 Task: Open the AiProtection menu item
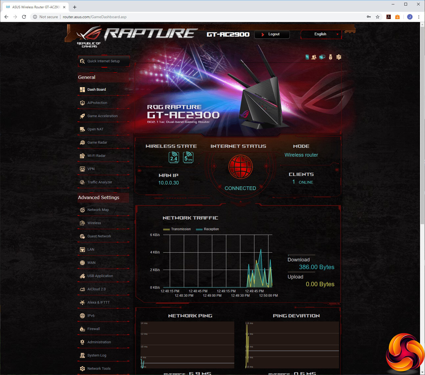click(103, 103)
